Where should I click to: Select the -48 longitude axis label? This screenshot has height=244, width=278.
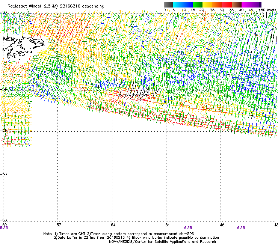pyautogui.click(x=221, y=225)
